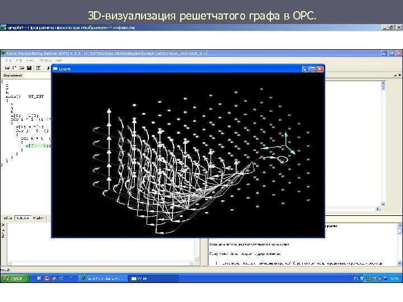Click the OPS green heart title icon
Screen dimensions: 403x302
3,53
